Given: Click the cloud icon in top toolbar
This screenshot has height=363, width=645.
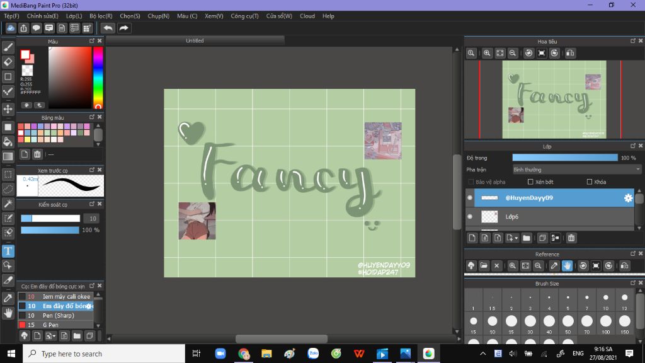Looking at the screenshot, I should pos(11,28).
